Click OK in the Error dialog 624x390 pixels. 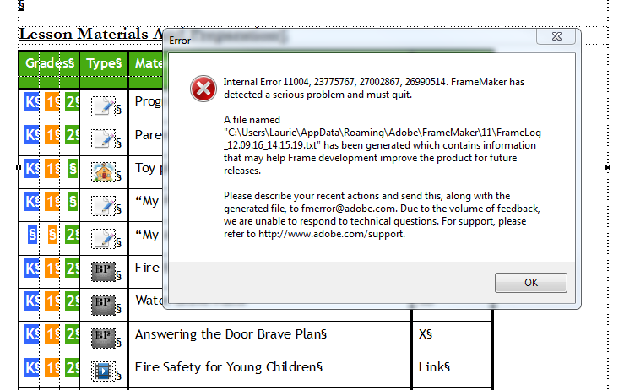point(530,283)
